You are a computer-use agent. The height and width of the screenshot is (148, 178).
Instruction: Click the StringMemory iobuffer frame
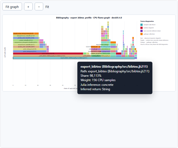tap(26, 36)
